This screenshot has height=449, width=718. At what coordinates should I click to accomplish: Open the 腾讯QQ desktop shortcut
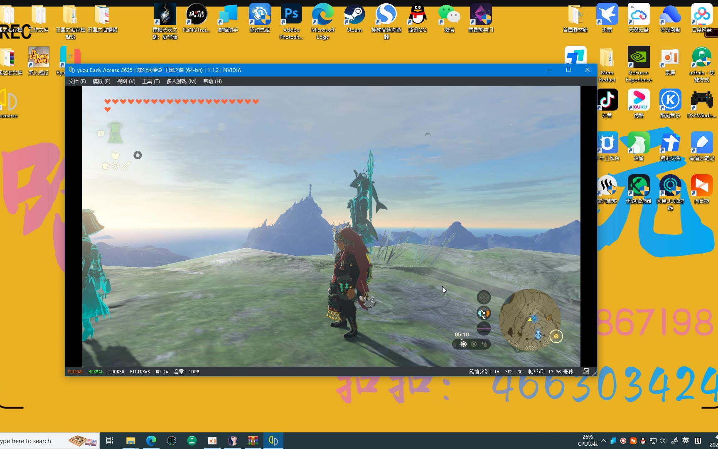point(418,18)
